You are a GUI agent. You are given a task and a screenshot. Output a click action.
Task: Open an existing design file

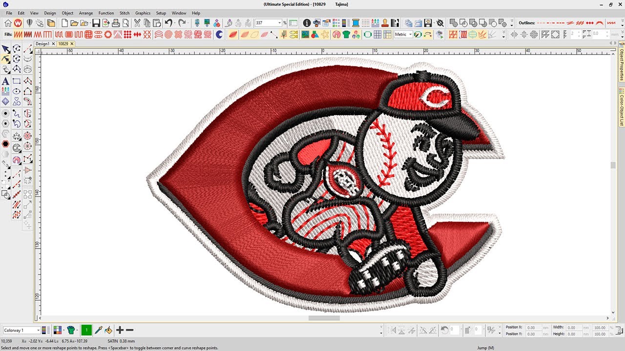coord(74,23)
